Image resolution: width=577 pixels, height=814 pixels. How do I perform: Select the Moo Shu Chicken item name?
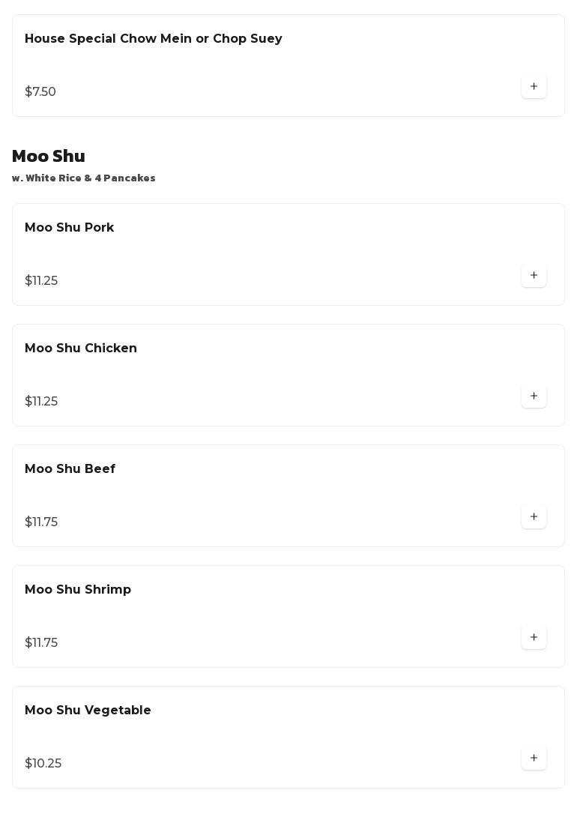80,349
